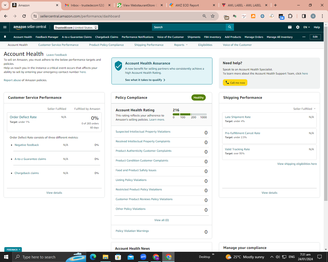This screenshot has width=328, height=262.
Task: Open the settings gear in Seller Central
Action: pyautogui.click(x=298, y=27)
